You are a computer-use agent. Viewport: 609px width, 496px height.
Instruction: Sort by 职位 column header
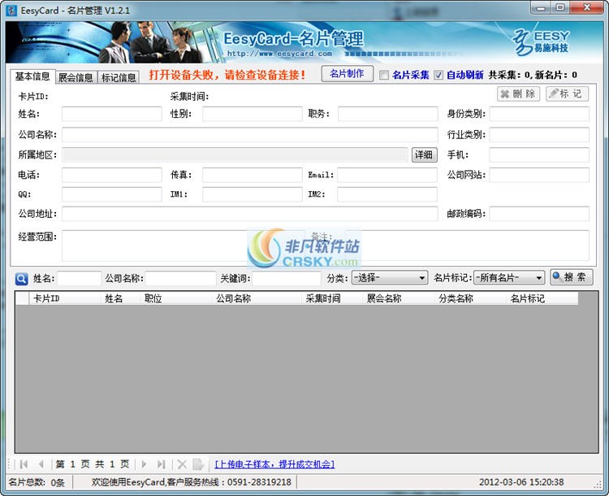[x=176, y=298]
